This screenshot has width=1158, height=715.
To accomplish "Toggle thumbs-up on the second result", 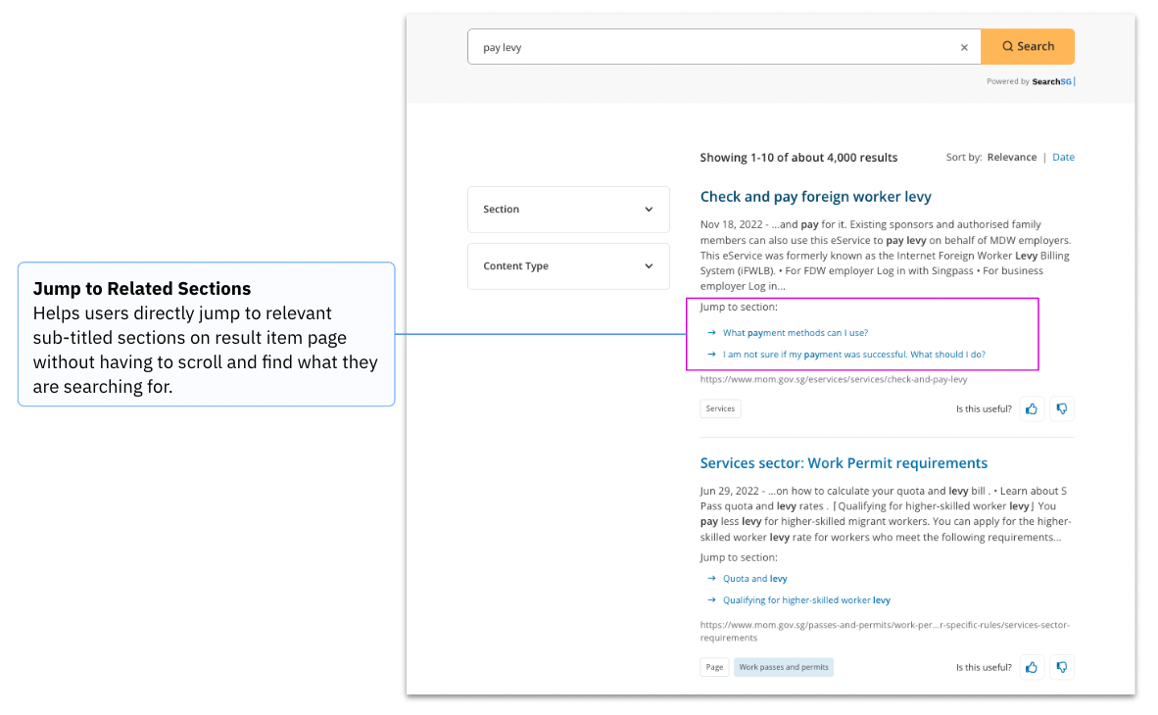I will click(x=1032, y=667).
